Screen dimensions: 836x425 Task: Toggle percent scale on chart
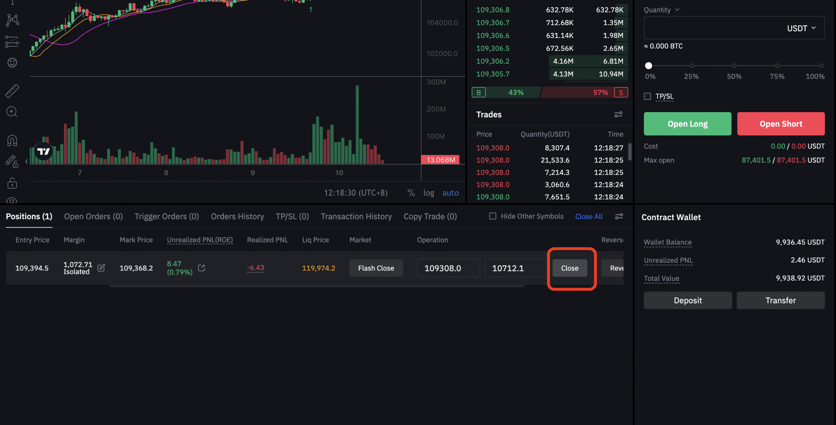pyautogui.click(x=411, y=193)
